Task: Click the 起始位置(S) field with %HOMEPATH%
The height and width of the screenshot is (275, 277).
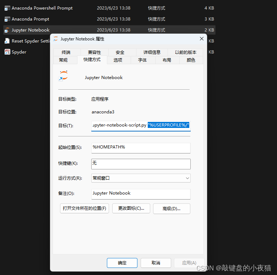Action: click(141, 148)
